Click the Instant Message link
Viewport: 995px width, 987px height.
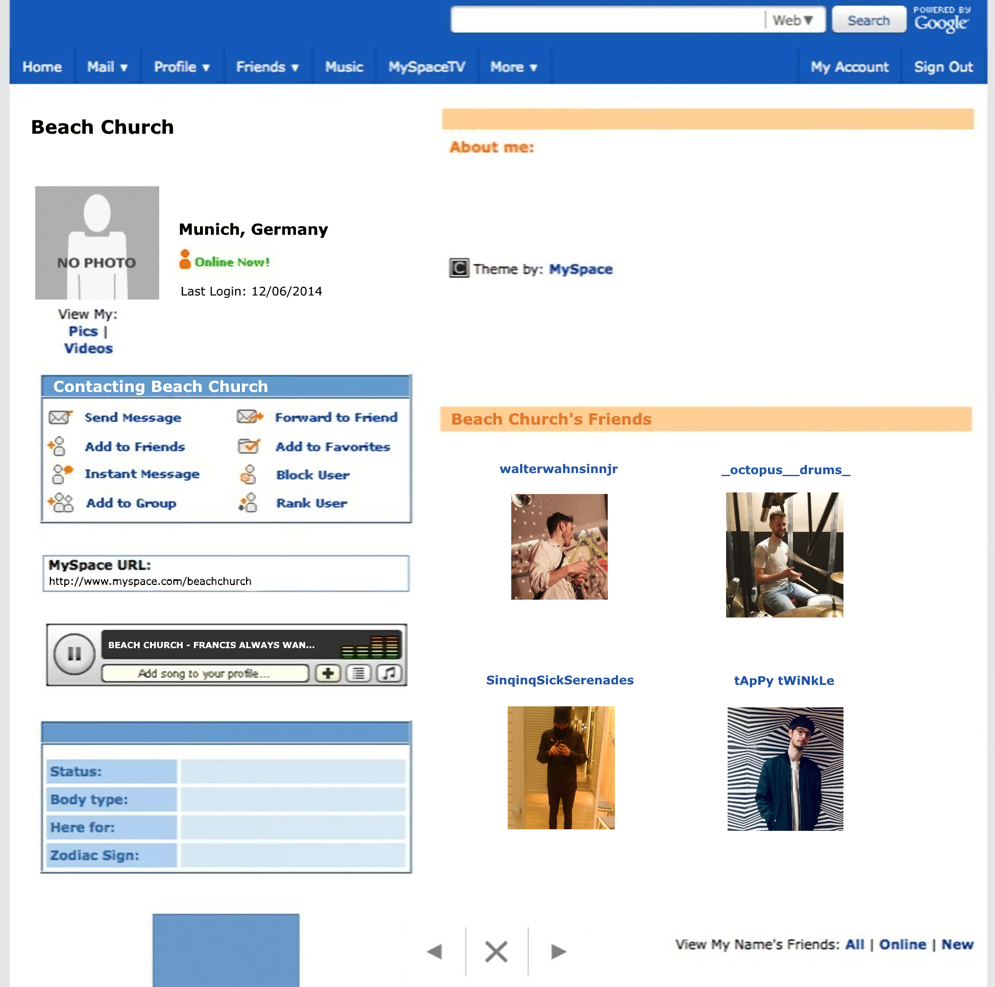click(142, 474)
